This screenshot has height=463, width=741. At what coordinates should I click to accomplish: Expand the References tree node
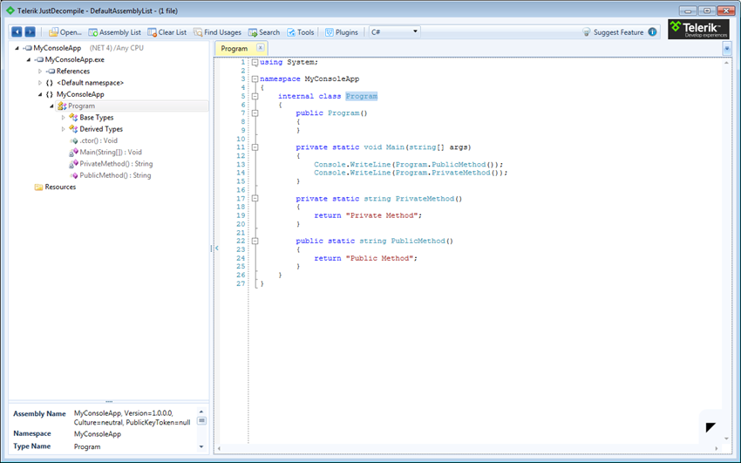point(40,71)
